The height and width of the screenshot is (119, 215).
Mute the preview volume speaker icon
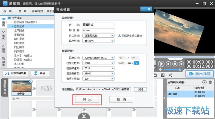tap(160, 70)
